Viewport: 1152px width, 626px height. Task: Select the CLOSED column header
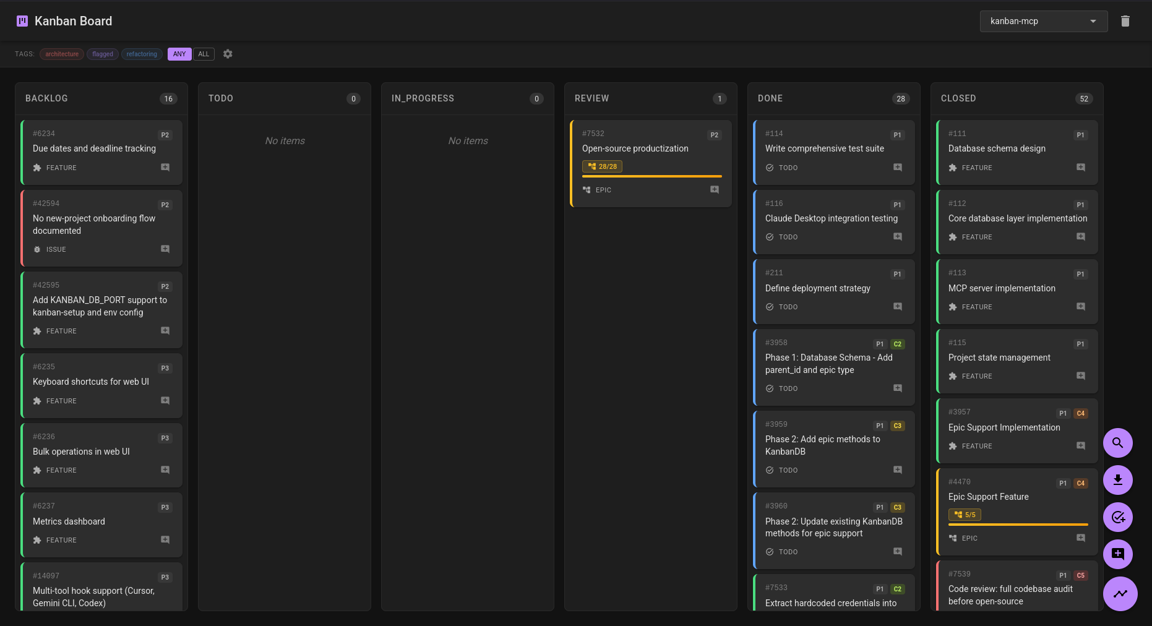(x=958, y=98)
